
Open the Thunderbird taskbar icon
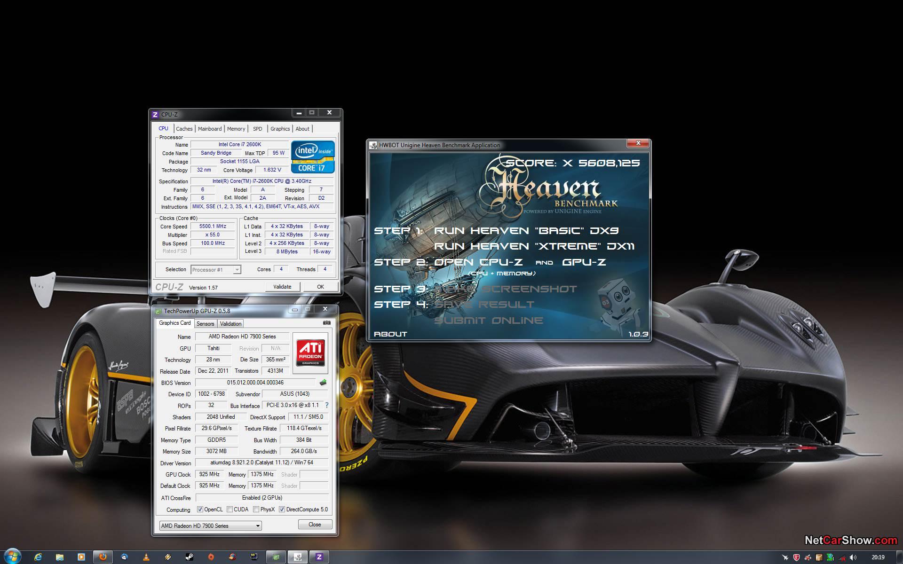124,557
